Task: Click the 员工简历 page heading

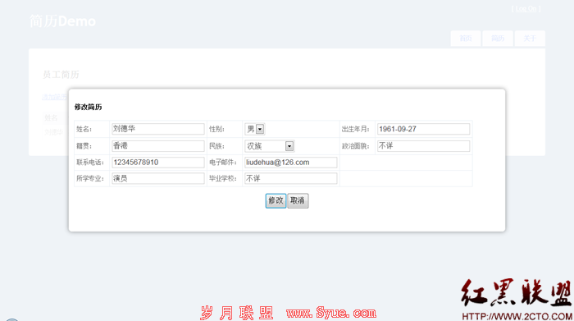Action: pyautogui.click(x=61, y=75)
